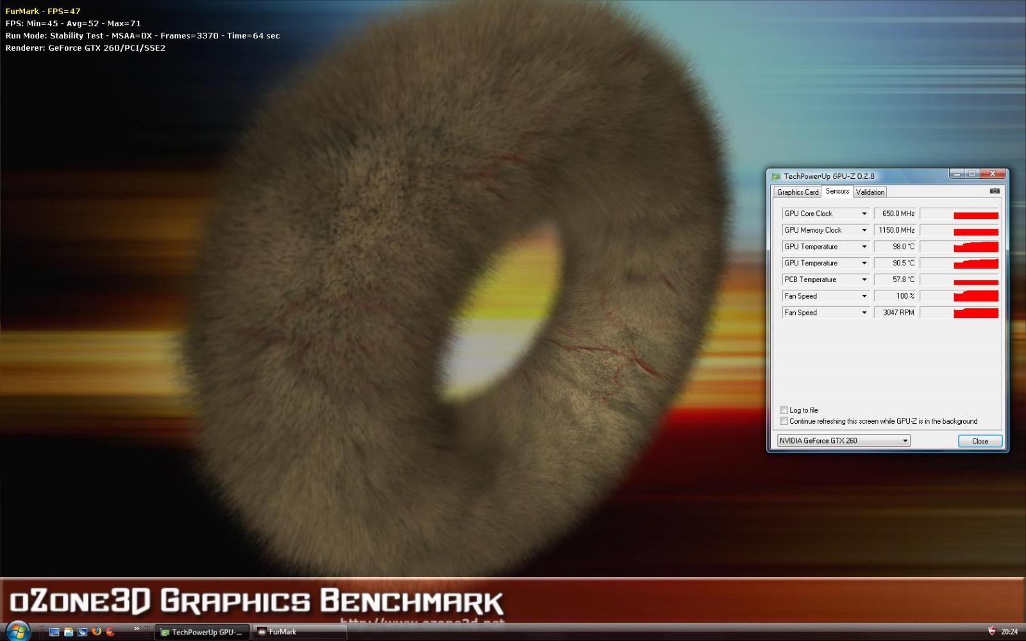
Task: Click the GPU-Z title bar icon
Action: pyautogui.click(x=776, y=176)
